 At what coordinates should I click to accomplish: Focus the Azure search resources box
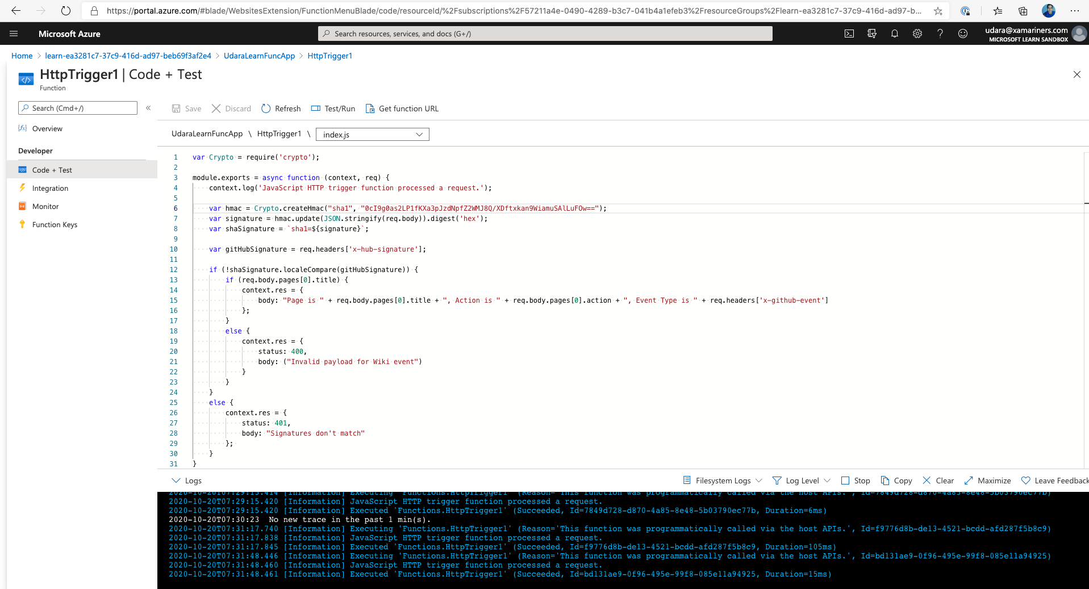[545, 34]
